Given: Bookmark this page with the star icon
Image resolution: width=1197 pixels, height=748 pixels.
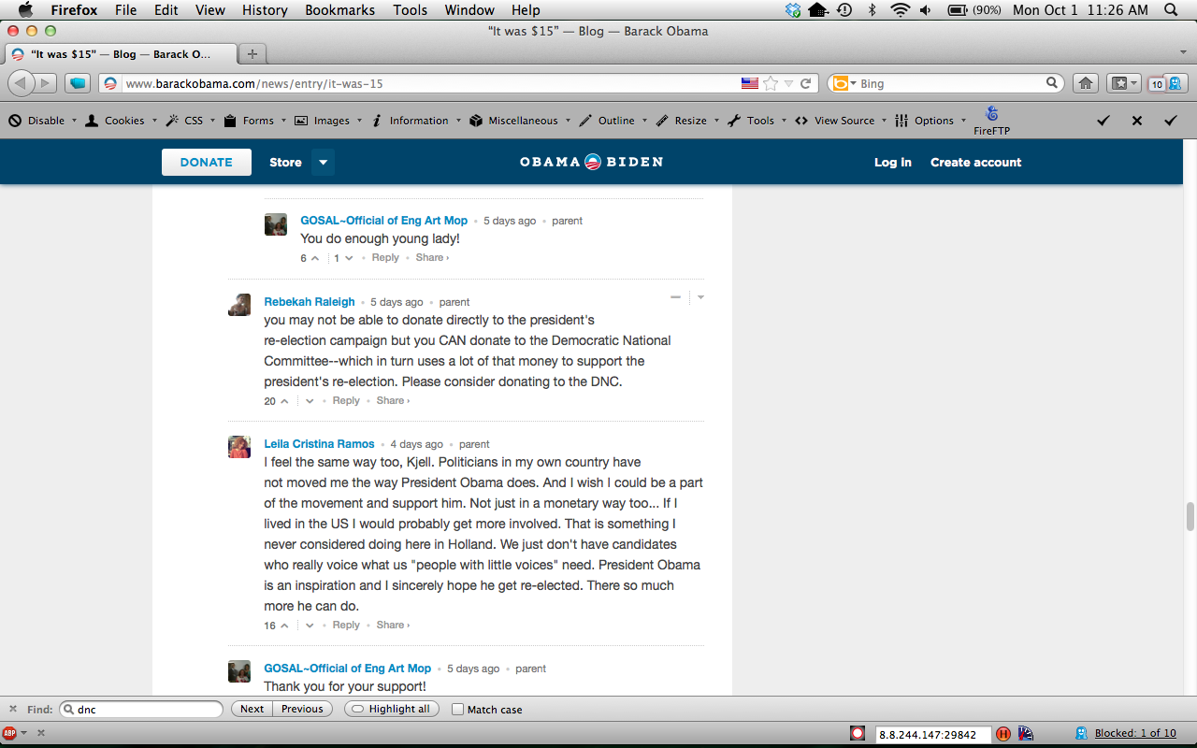Looking at the screenshot, I should pyautogui.click(x=771, y=83).
